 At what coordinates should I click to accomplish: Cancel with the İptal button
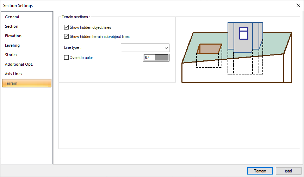(x=289, y=171)
